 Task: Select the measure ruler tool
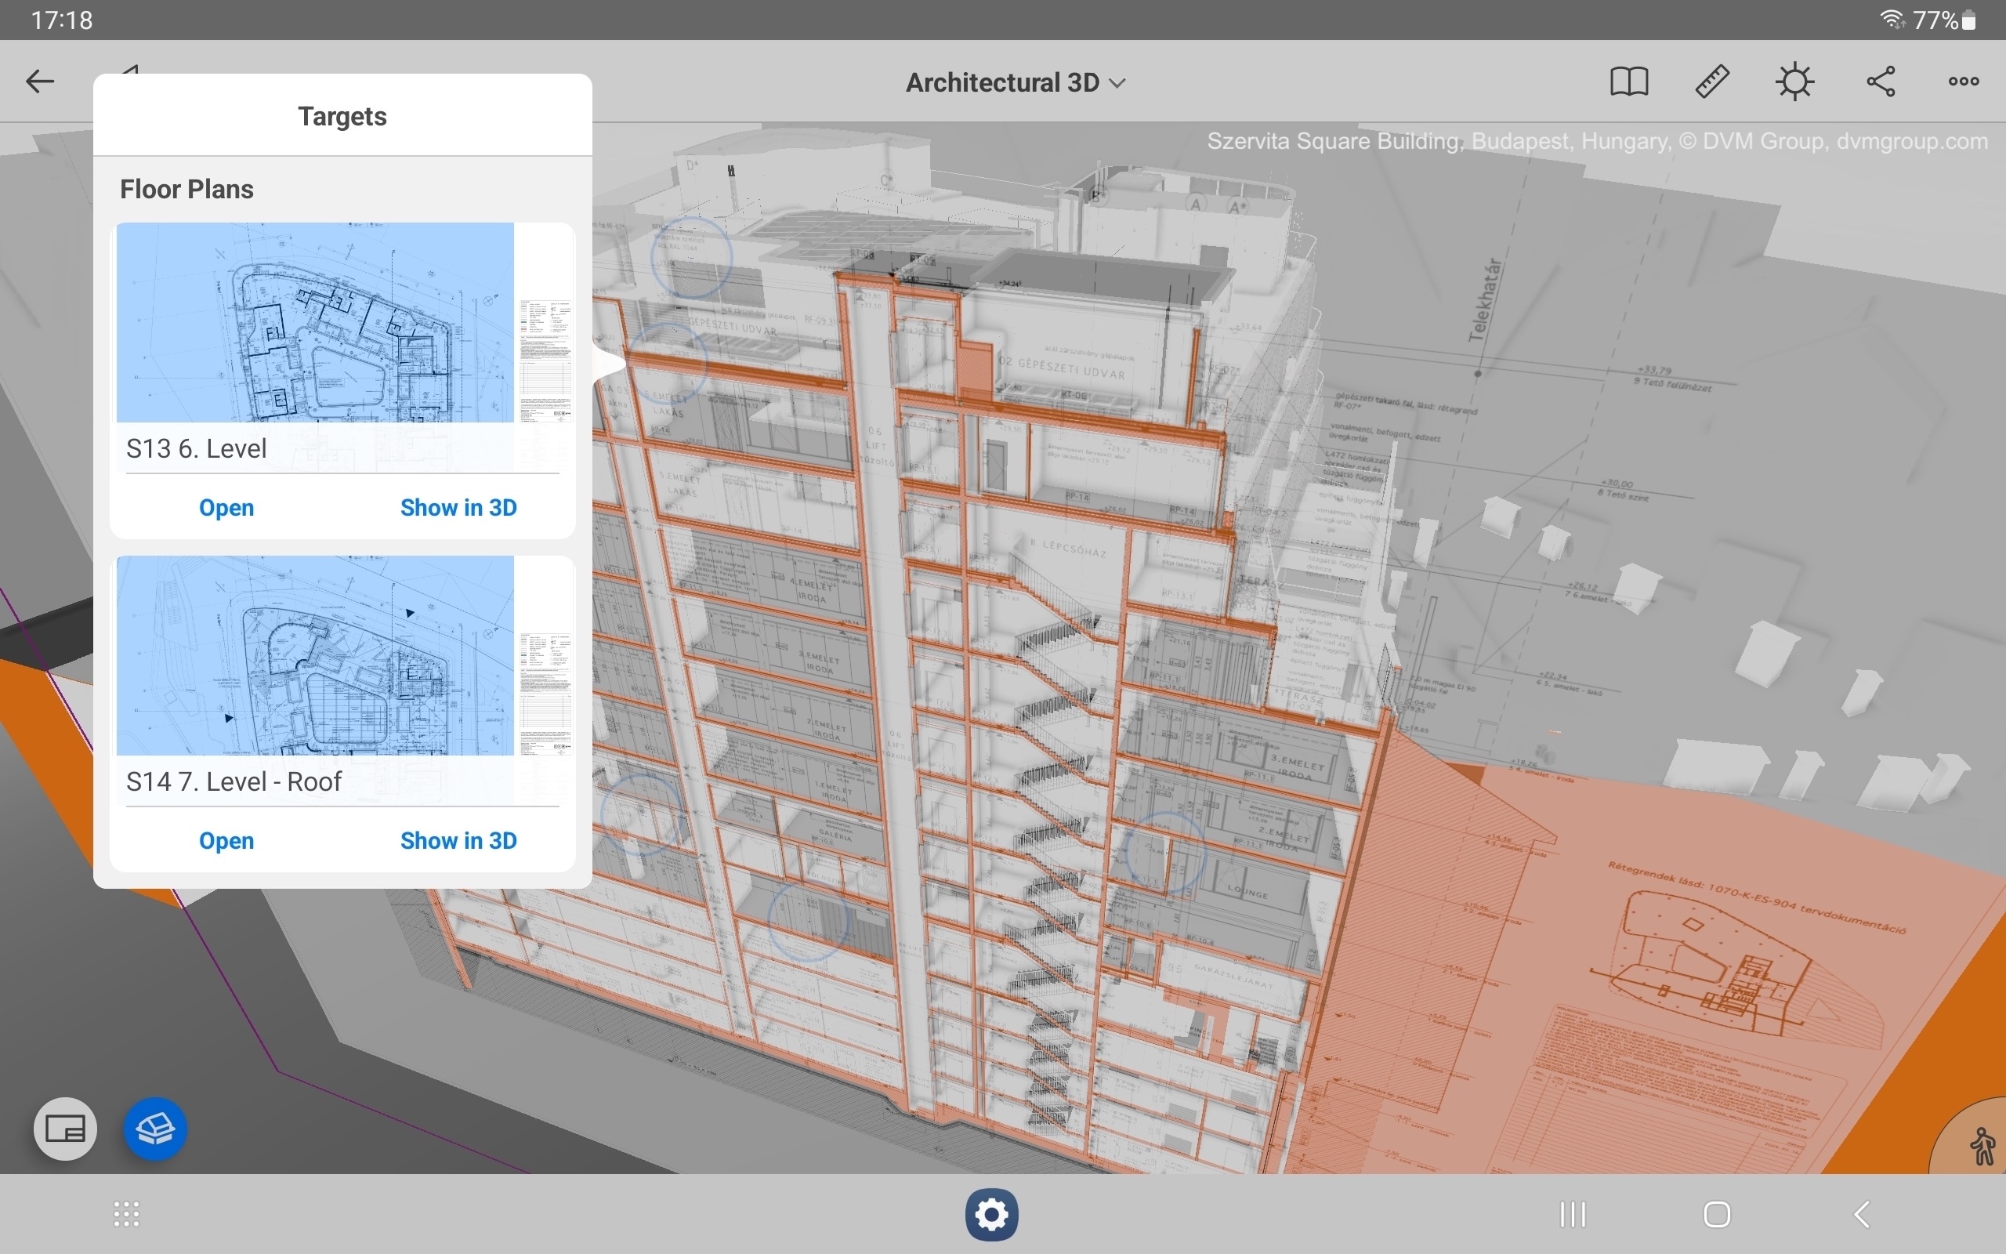pyautogui.click(x=1713, y=82)
